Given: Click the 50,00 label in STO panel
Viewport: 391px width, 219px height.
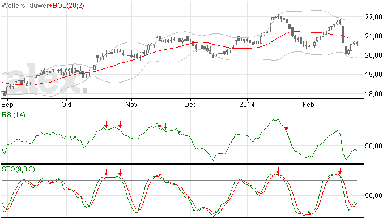Looking at the screenshot, I should coord(373,196).
